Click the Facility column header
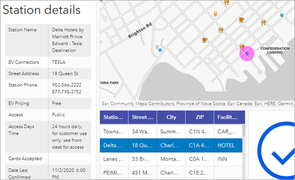295x180 pixels. click(x=230, y=118)
